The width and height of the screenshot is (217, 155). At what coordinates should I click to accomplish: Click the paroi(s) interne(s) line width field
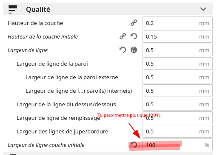(177, 91)
